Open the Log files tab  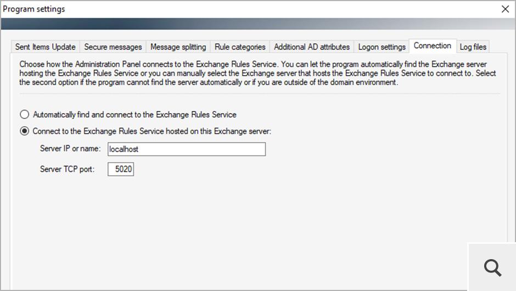tap(473, 47)
